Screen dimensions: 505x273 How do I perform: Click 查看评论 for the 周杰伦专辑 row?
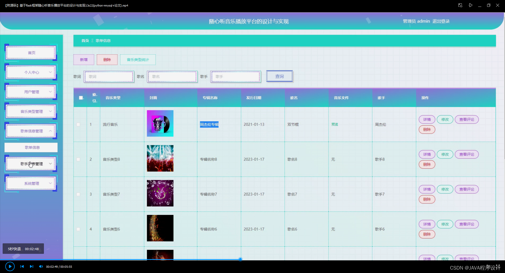tap(467, 119)
